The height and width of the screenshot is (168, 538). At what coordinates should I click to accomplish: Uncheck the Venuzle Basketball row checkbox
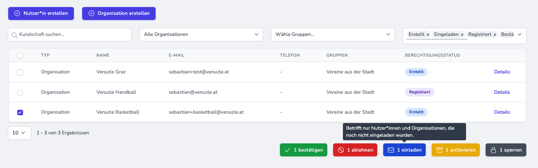point(20,113)
